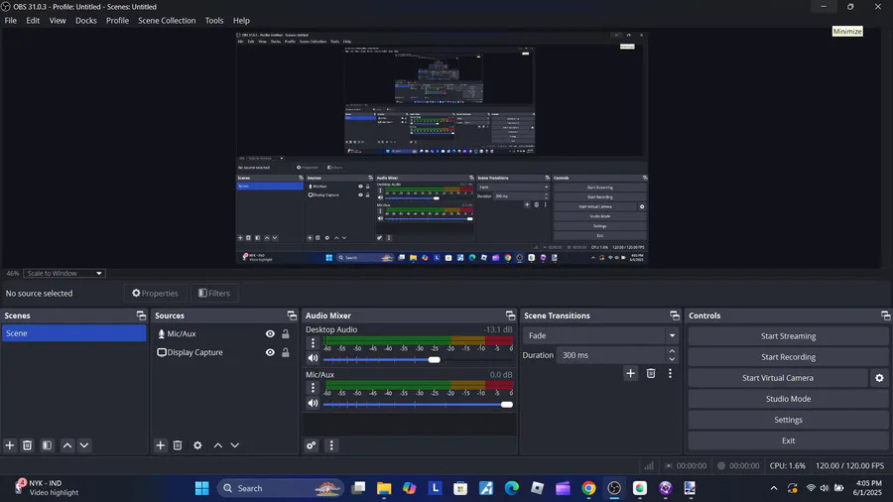The width and height of the screenshot is (893, 502).
Task: Open Mic/Aux mixer options three-dot button
Action: [313, 388]
